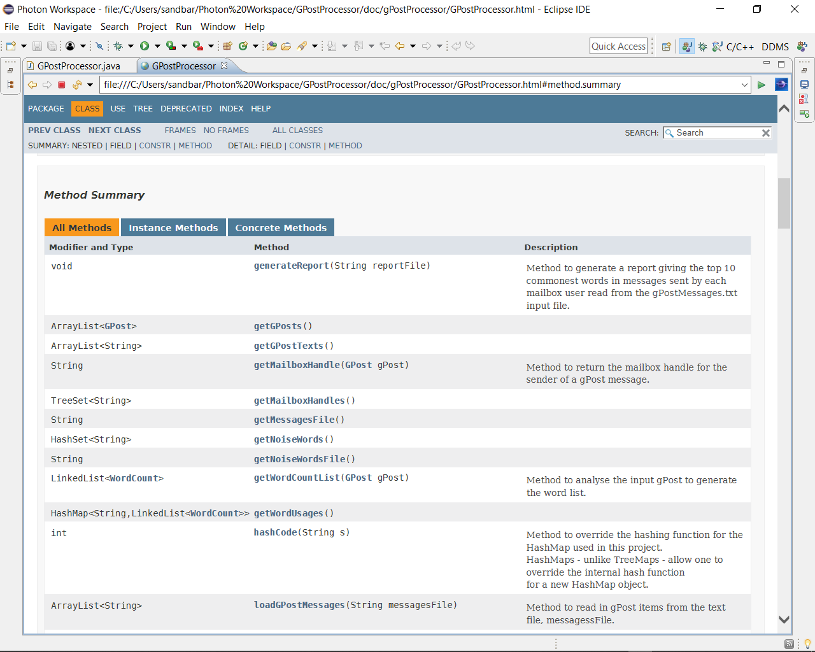Click the tip lightbulb in the status bar

pyautogui.click(x=807, y=644)
